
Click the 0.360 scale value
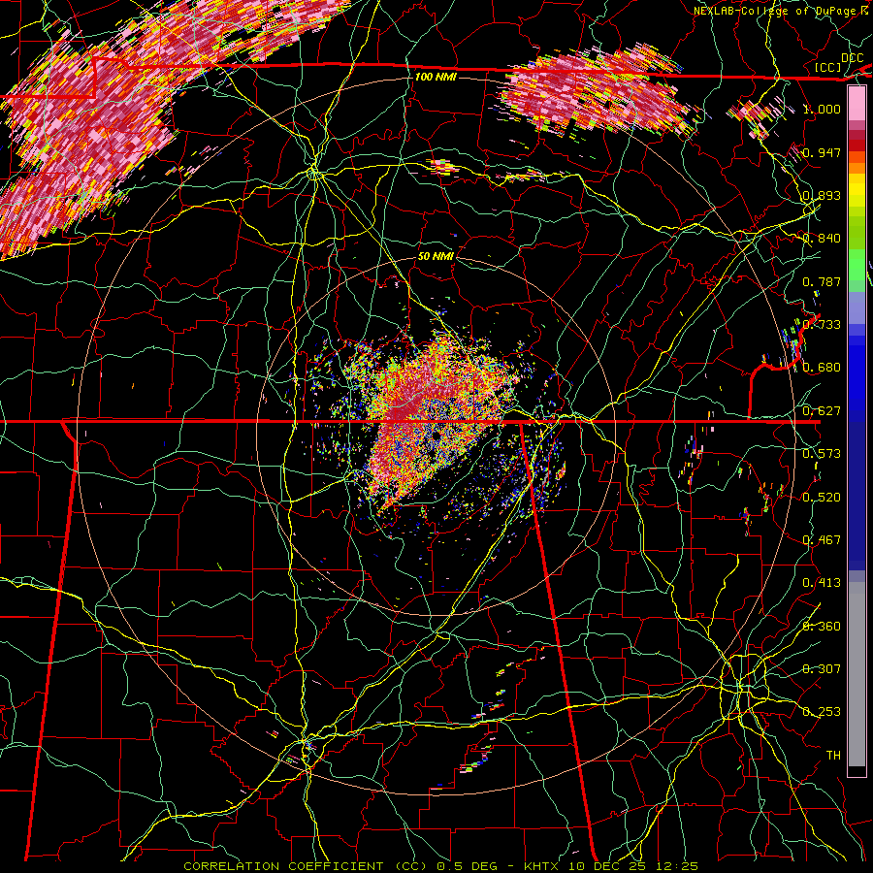tap(822, 627)
